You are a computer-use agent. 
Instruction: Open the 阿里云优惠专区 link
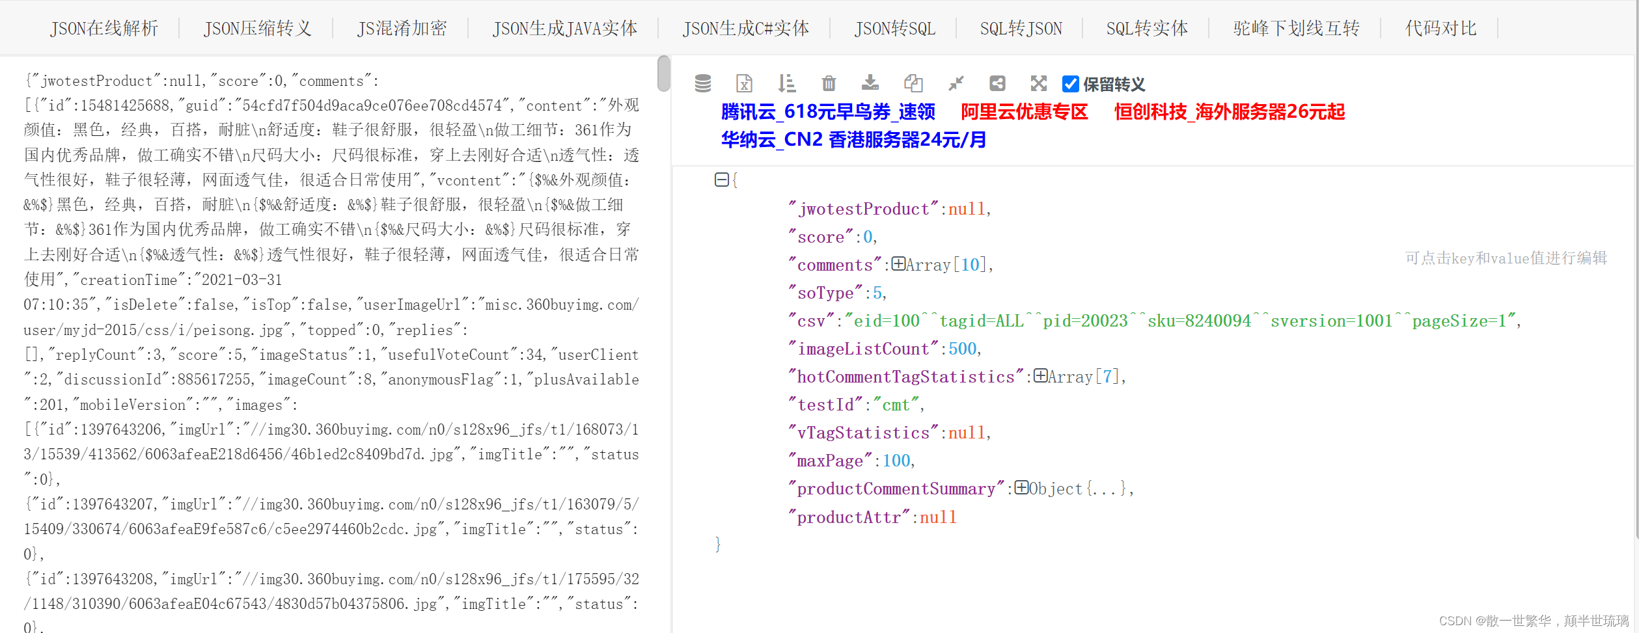click(1025, 112)
